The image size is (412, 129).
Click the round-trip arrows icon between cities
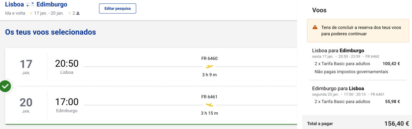click(x=30, y=5)
